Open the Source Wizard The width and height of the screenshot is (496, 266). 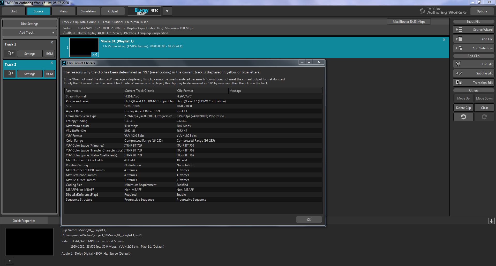[474, 30]
